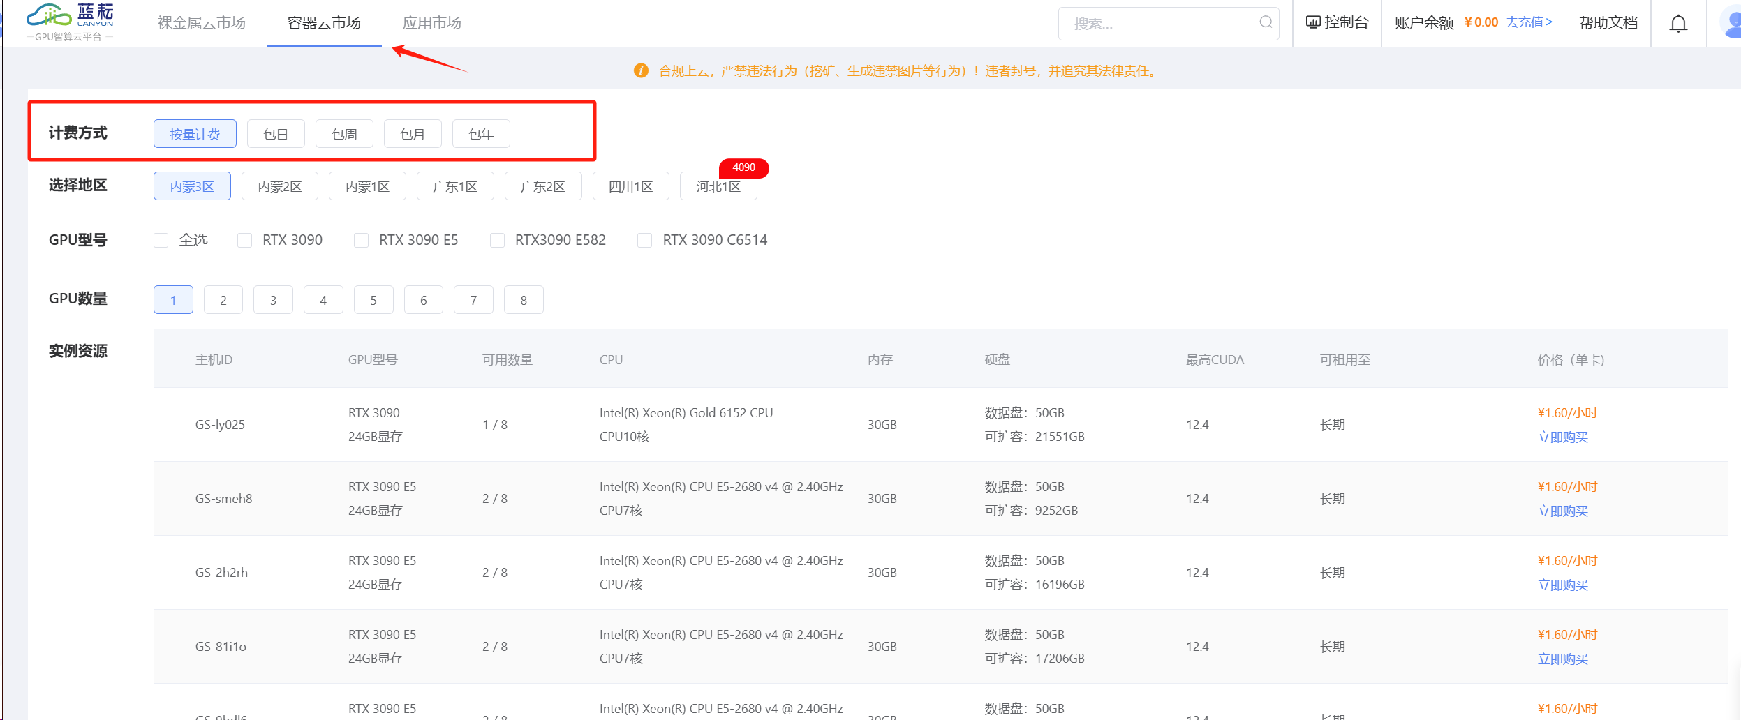
Task: Click the 主机ID column header
Action: pos(214,359)
